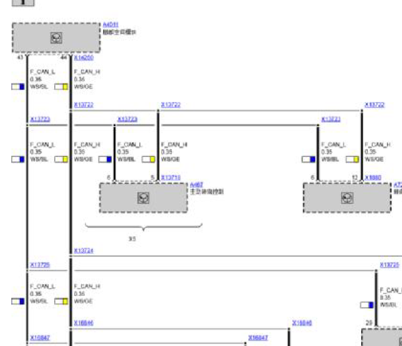The height and width of the screenshot is (346, 402).
Task: Open the X13725 link above the pin 29 wire
Action: (390, 265)
